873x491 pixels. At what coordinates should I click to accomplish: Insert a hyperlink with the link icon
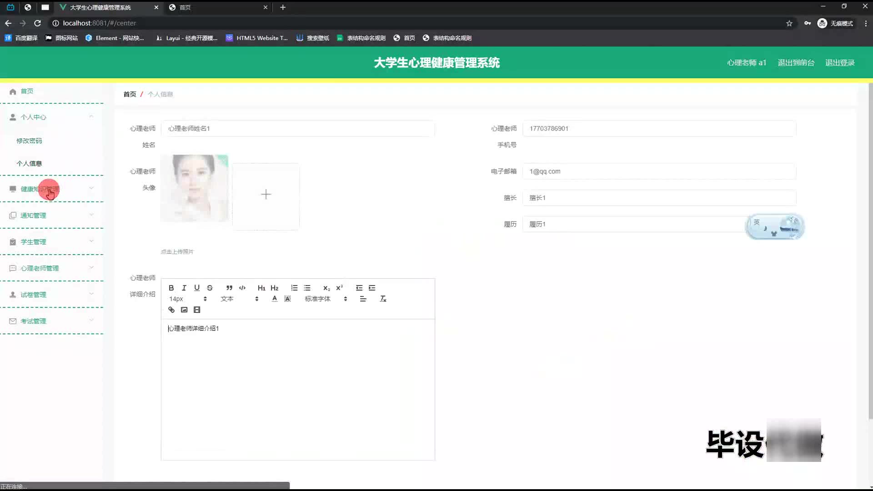click(171, 310)
